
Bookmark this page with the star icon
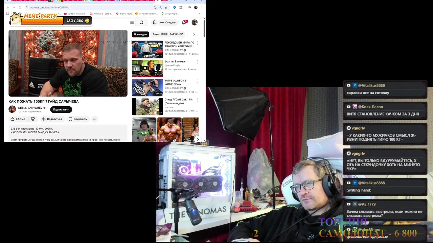click(x=166, y=7)
